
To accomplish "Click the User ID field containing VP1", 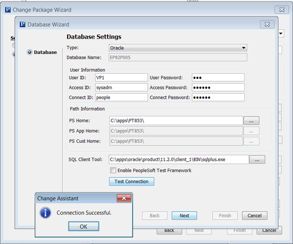I will click(122, 78).
